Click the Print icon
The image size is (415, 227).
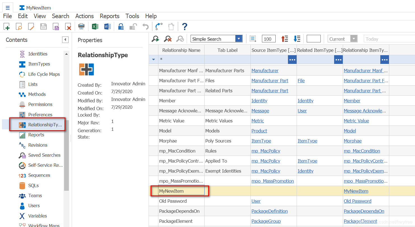click(81, 26)
